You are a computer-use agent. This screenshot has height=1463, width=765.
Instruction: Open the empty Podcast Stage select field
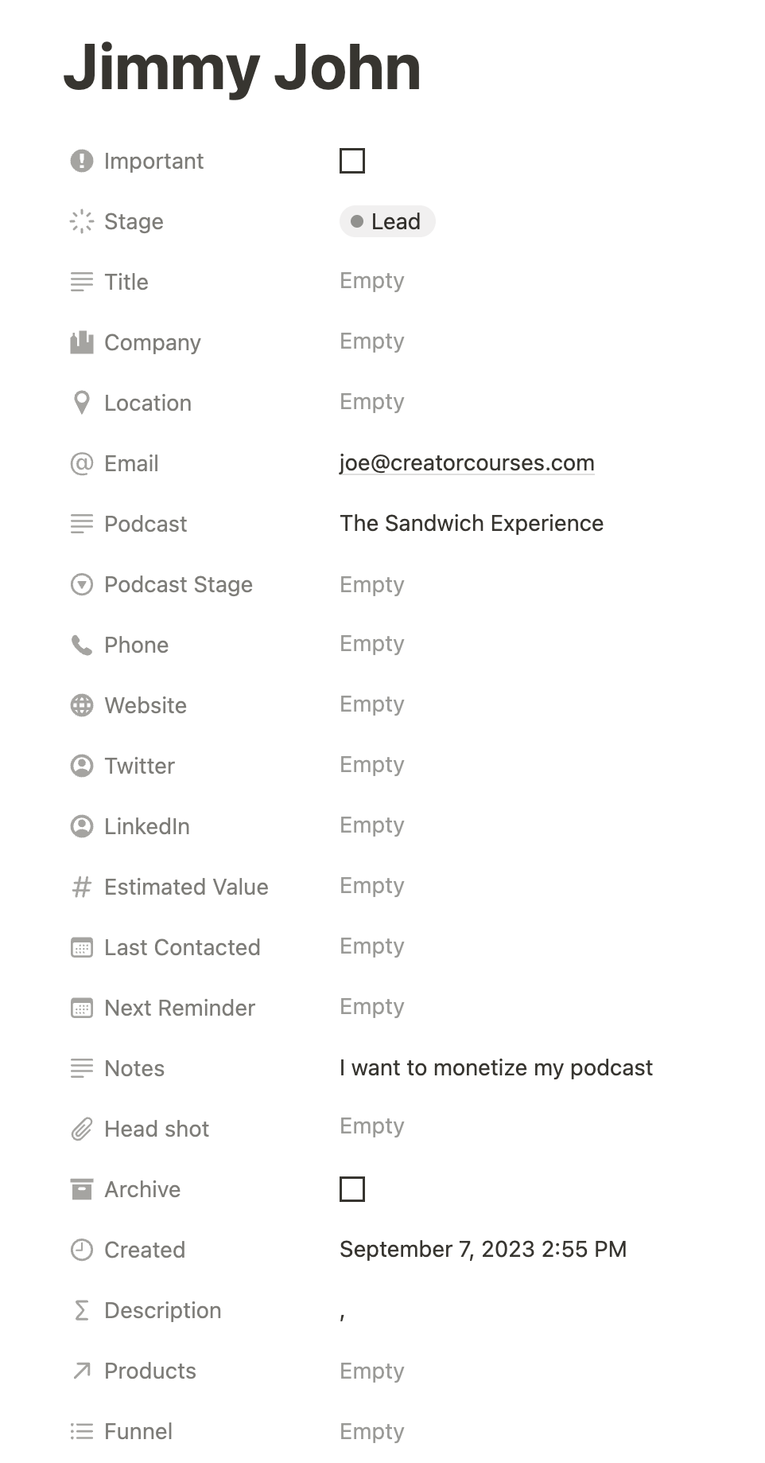point(371,584)
